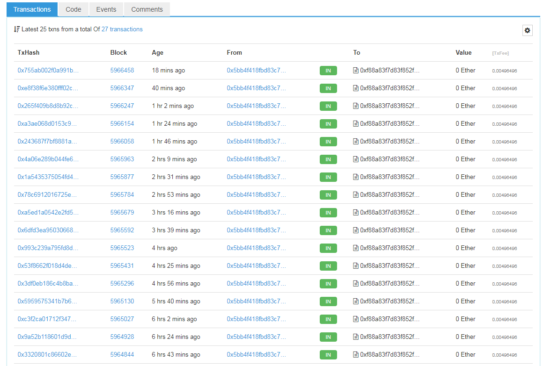Click contract icon in row 0x755ab002f0a991b

coord(356,71)
